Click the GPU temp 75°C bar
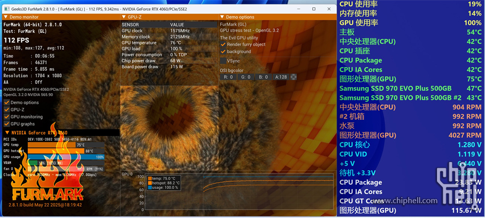The image size is (485, 218). 66,145
